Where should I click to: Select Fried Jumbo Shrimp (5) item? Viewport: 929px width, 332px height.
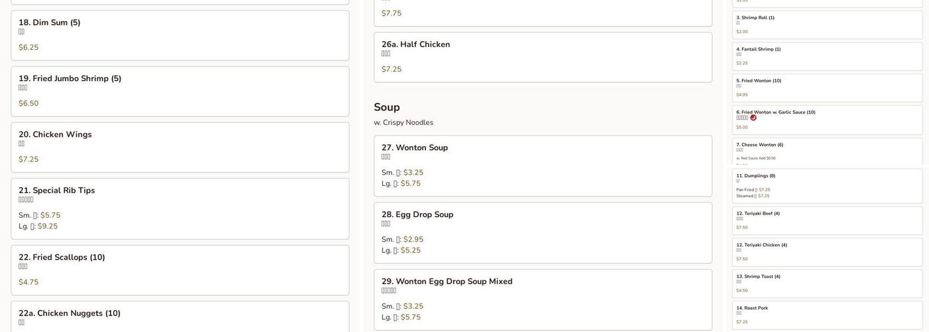tap(180, 91)
